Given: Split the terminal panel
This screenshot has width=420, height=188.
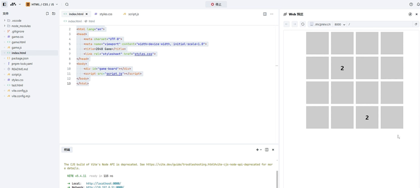Looking at the screenshot, I should (266, 150).
